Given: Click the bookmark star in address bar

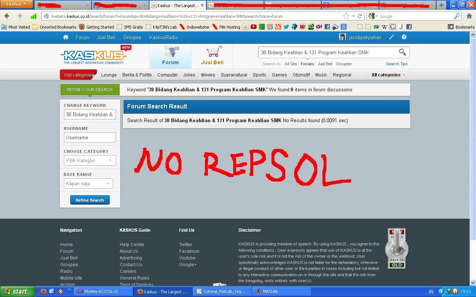Looking at the screenshot, I should [346, 16].
